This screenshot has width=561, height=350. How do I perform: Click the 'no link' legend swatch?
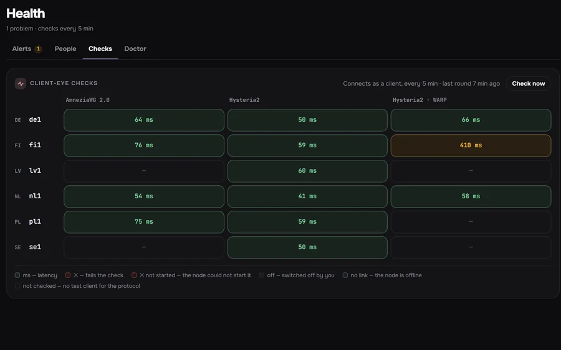(x=345, y=275)
